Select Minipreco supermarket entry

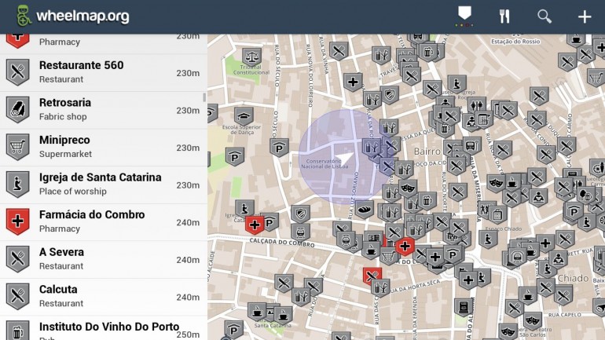point(104,148)
